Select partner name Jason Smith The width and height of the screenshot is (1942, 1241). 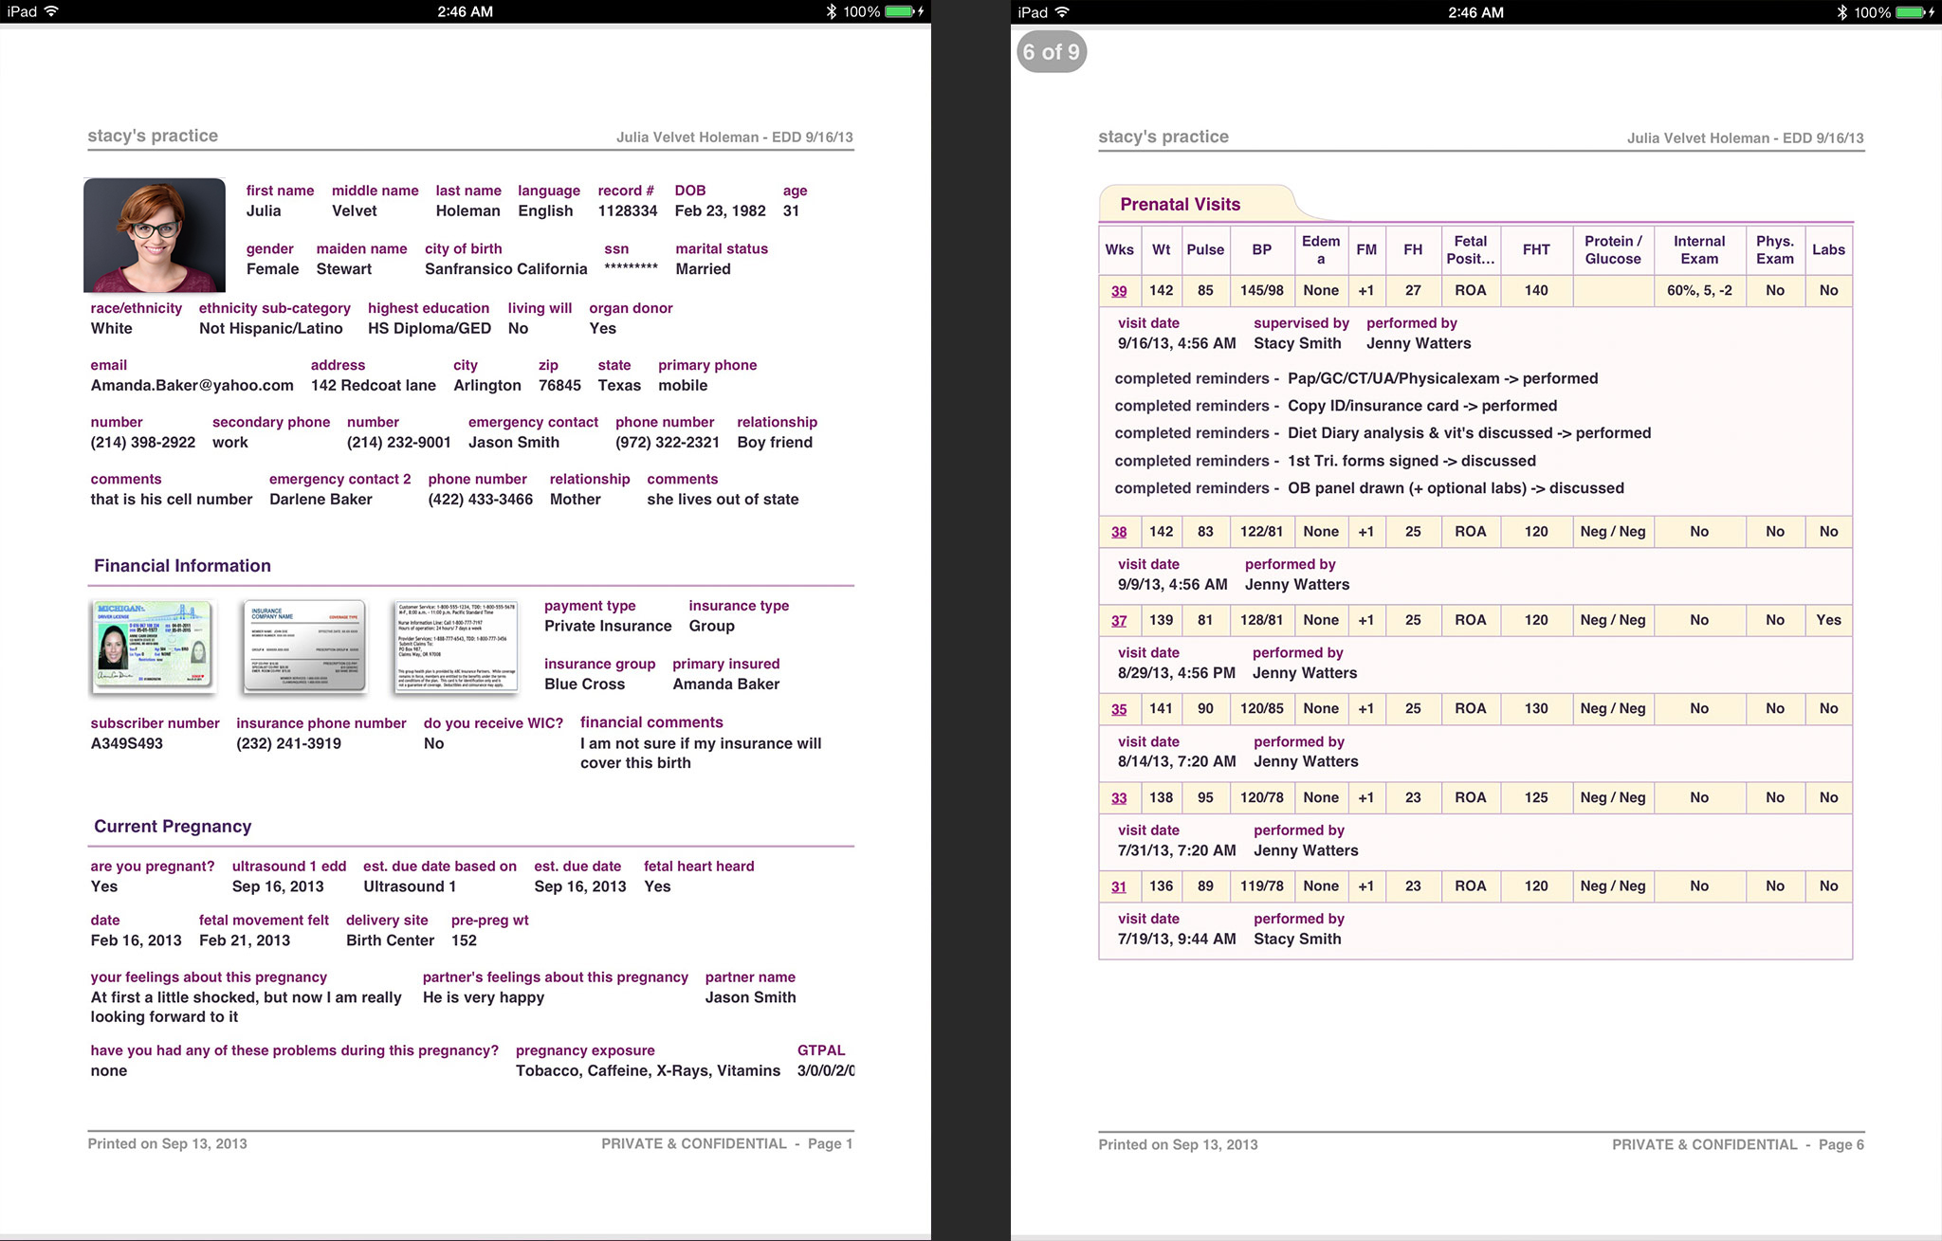tap(750, 998)
